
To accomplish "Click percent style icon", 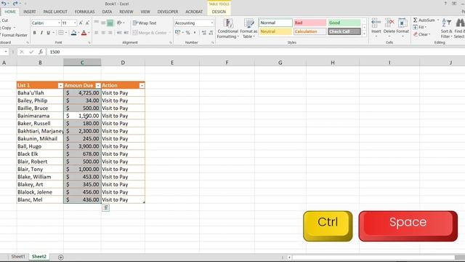I will point(187,33).
